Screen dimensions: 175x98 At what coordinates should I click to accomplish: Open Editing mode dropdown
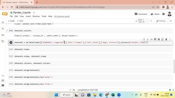point(161,21)
